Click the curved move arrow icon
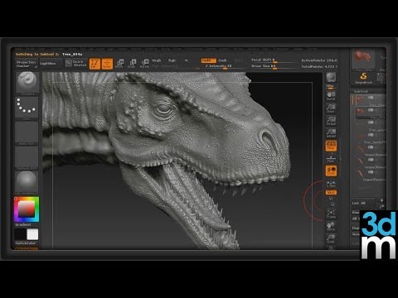Image resolution: width=398 pixels, height=298 pixels. (x=381, y=207)
